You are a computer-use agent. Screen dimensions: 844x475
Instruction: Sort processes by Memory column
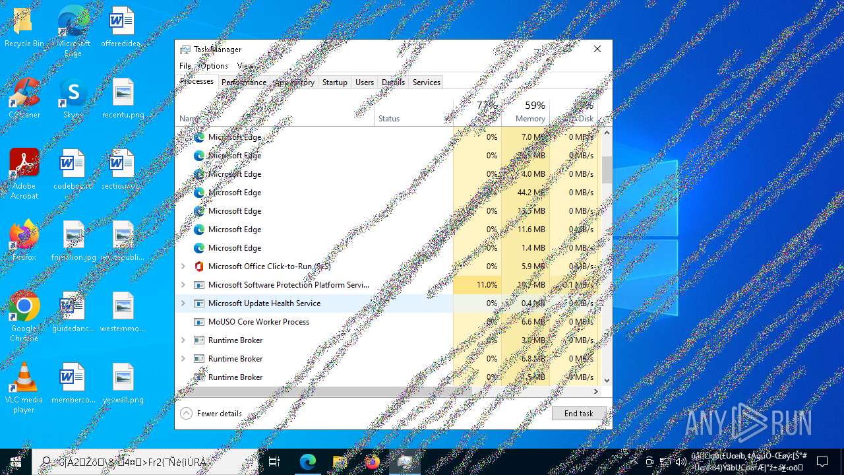526,111
